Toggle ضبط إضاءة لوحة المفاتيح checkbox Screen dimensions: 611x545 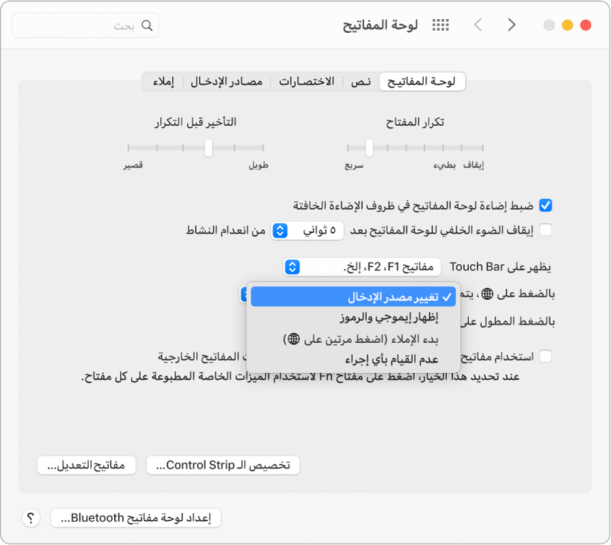tap(545, 205)
